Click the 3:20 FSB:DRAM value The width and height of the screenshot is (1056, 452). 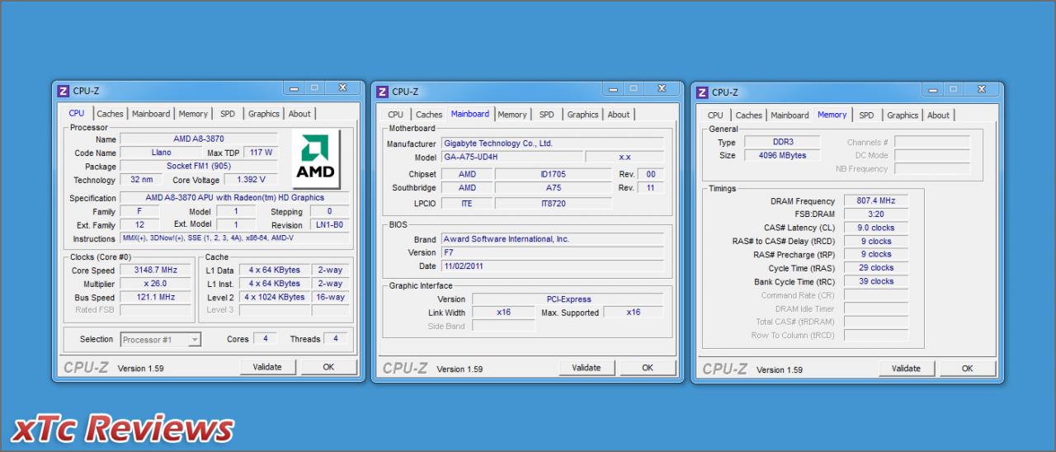[876, 214]
